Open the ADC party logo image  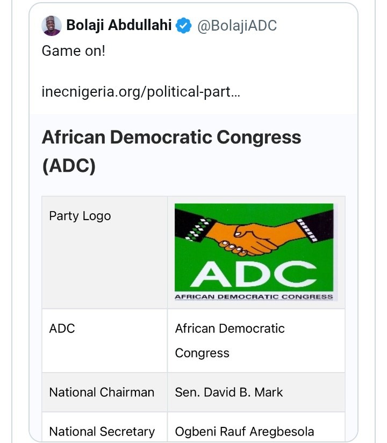coord(254,251)
